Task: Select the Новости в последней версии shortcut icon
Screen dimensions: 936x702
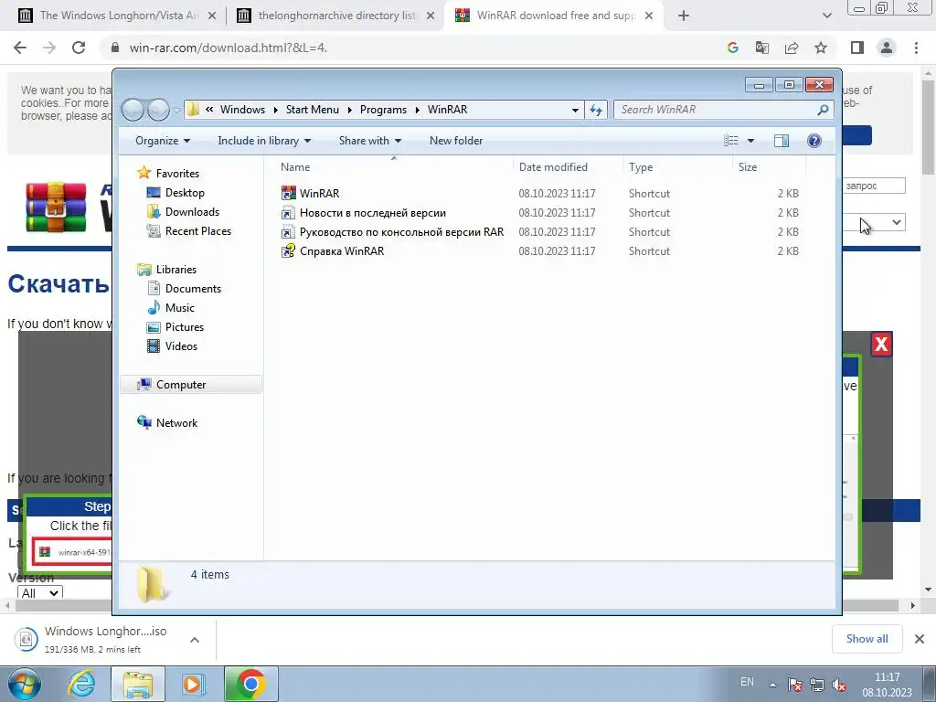Action: click(x=288, y=212)
